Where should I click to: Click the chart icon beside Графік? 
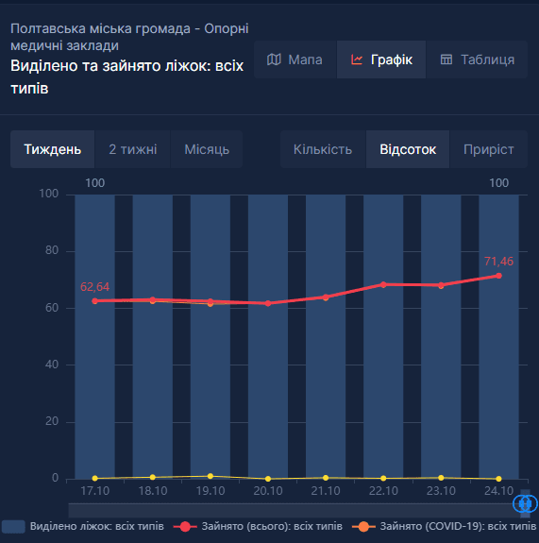coord(357,59)
